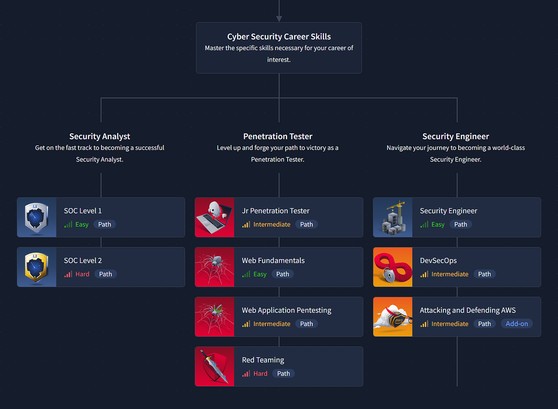Screen dimensions: 558x409
Task: Select the Jr Penetration Tester skull laptop icon
Action: (214, 217)
